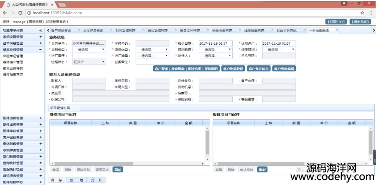The width and height of the screenshot is (376, 185).
Task: Expand the 配件进货管理 menu section
Action: click(x=41, y=118)
